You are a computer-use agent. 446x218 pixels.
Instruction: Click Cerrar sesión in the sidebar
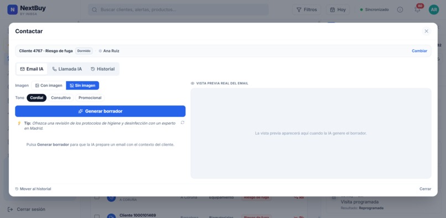(26, 209)
